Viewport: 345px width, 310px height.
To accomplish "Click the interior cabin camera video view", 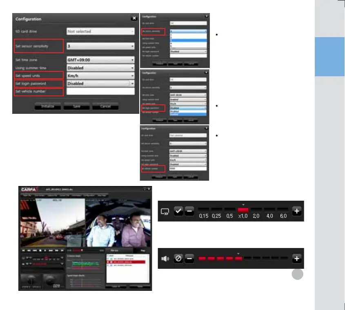I will tap(118, 222).
